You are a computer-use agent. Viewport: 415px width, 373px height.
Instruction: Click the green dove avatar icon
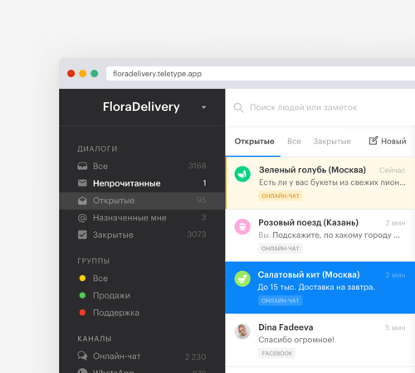[242, 174]
